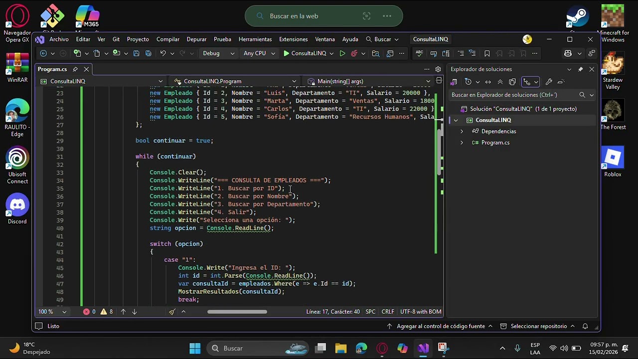Click the feedback icon at top right

pyautogui.click(x=592, y=53)
